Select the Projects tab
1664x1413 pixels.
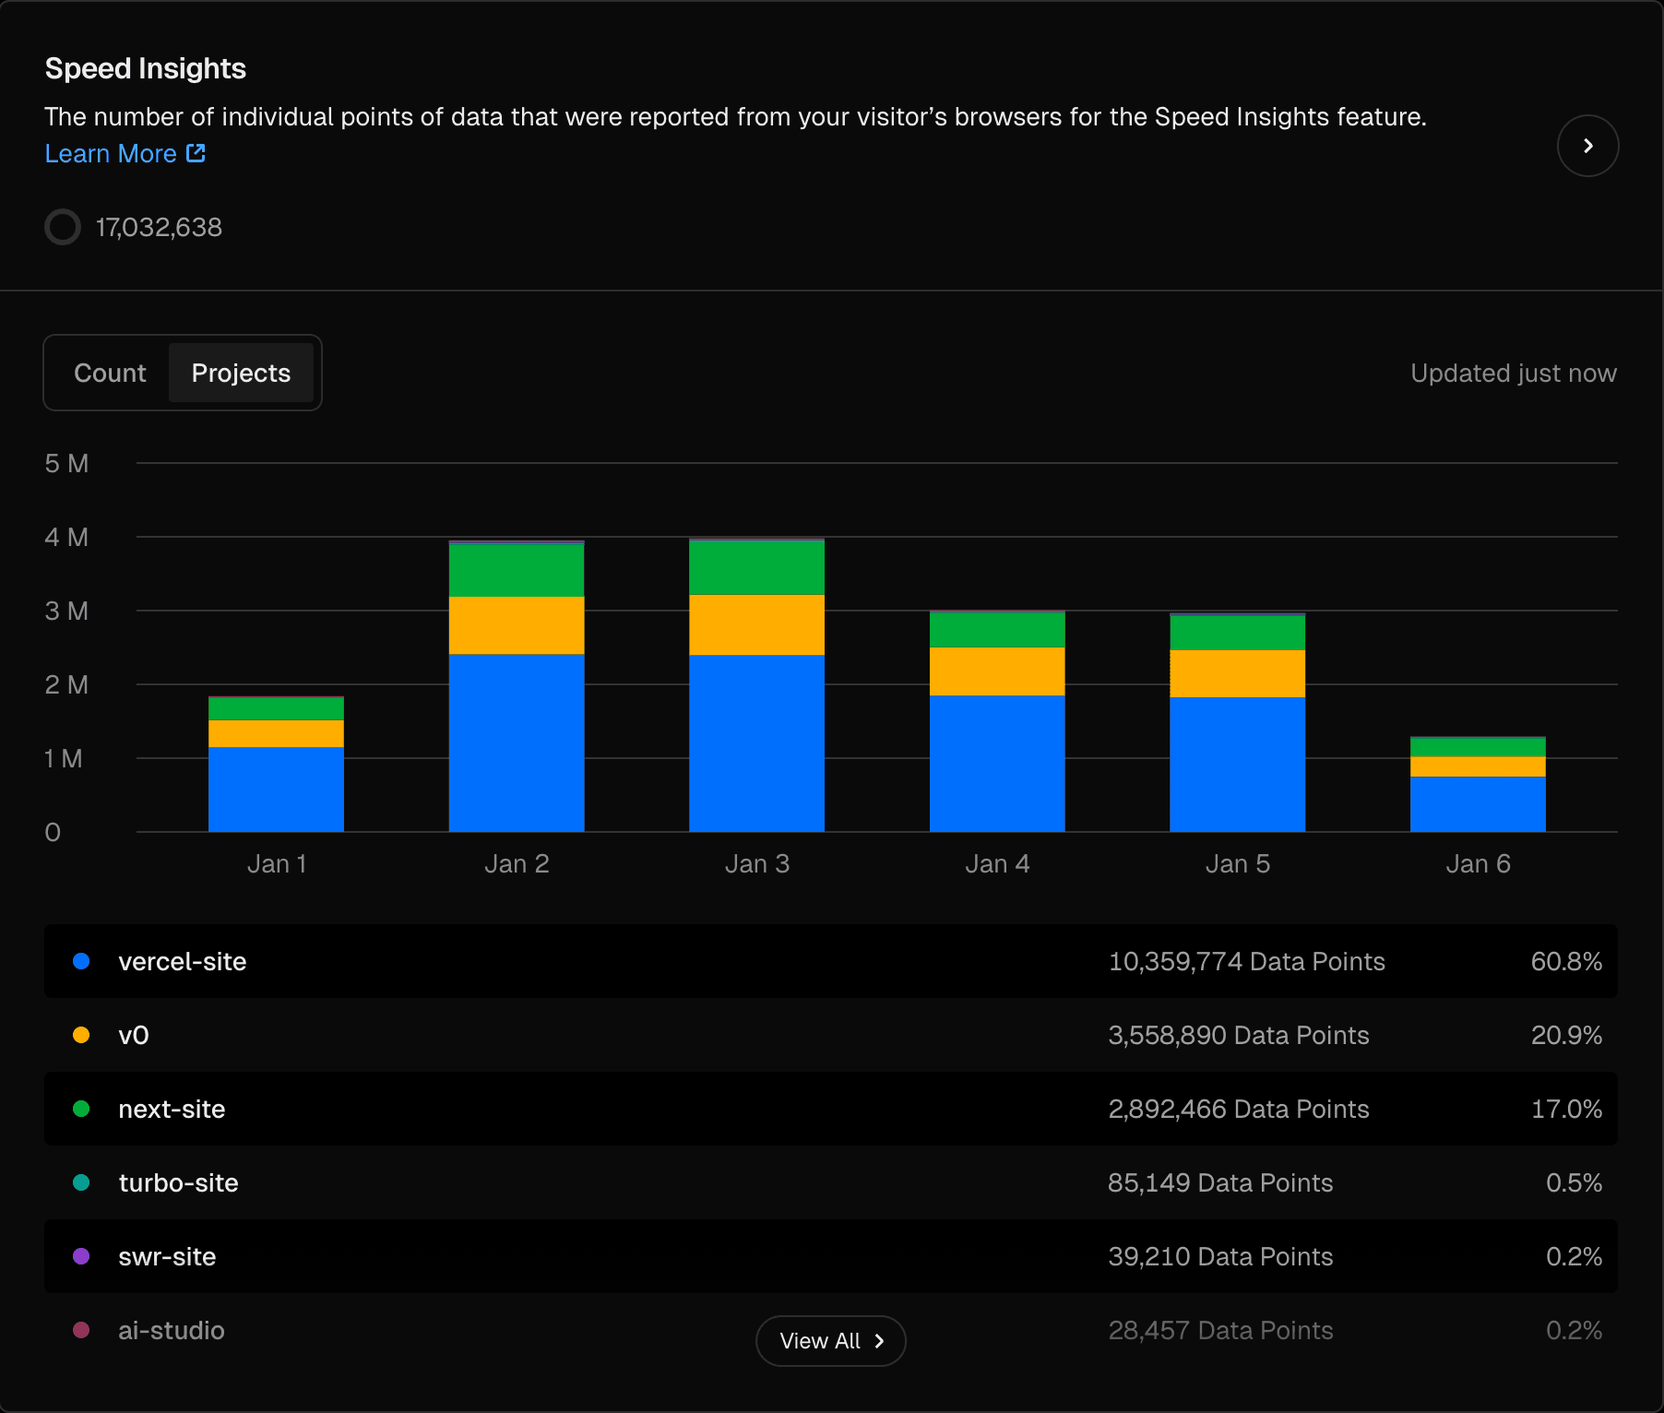point(241,373)
